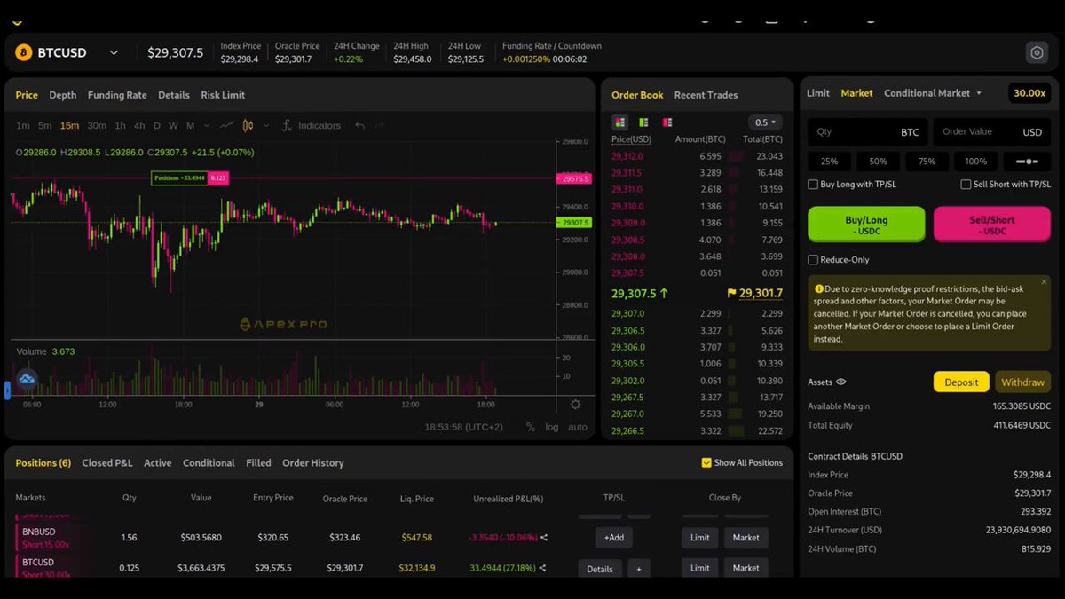Screen dimensions: 1065x599
Task: Select the Limit order tab
Action: click(818, 93)
